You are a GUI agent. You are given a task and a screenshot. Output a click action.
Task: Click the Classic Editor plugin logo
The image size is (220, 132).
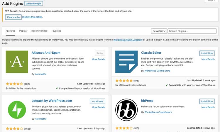point(126,62)
